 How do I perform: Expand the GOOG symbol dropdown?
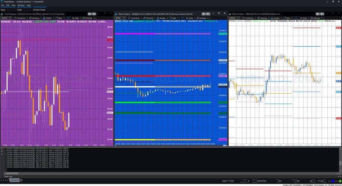pos(10,18)
